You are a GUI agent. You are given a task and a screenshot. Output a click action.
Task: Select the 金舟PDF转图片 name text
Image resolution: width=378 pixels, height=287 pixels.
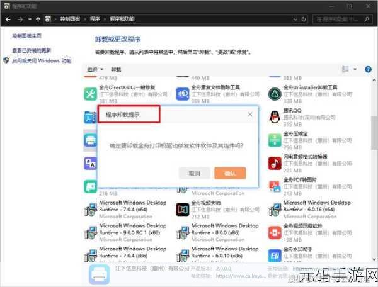coord(300,180)
